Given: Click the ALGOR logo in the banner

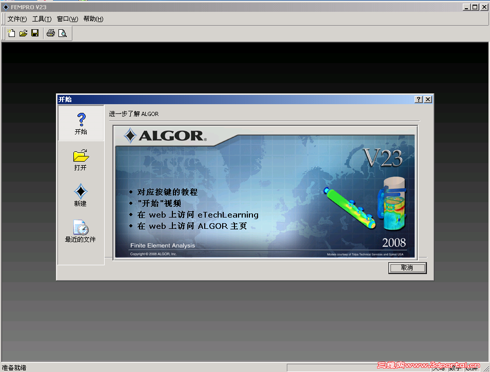Looking at the screenshot, I should pyautogui.click(x=165, y=135).
